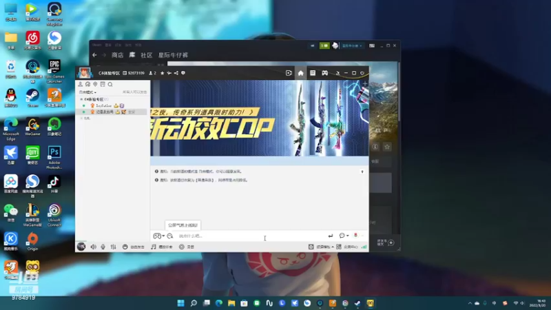Screen dimensions: 551x310
Task: Collapse the C4体验专区 channel tree node
Action: click(x=81, y=99)
